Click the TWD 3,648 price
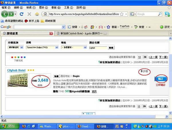Screen dimensions: 172x130 tap(40, 80)
